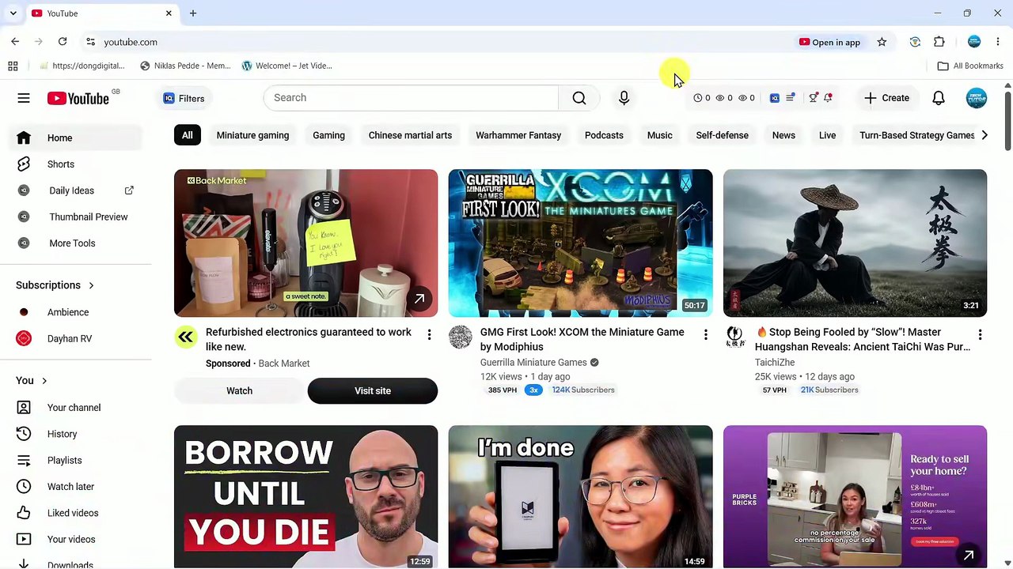Screen dimensions: 1013x569
Task: Open the browser Extensions puzzle icon
Action: click(939, 42)
